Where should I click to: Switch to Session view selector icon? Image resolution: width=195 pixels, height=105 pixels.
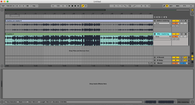coord(192,14)
